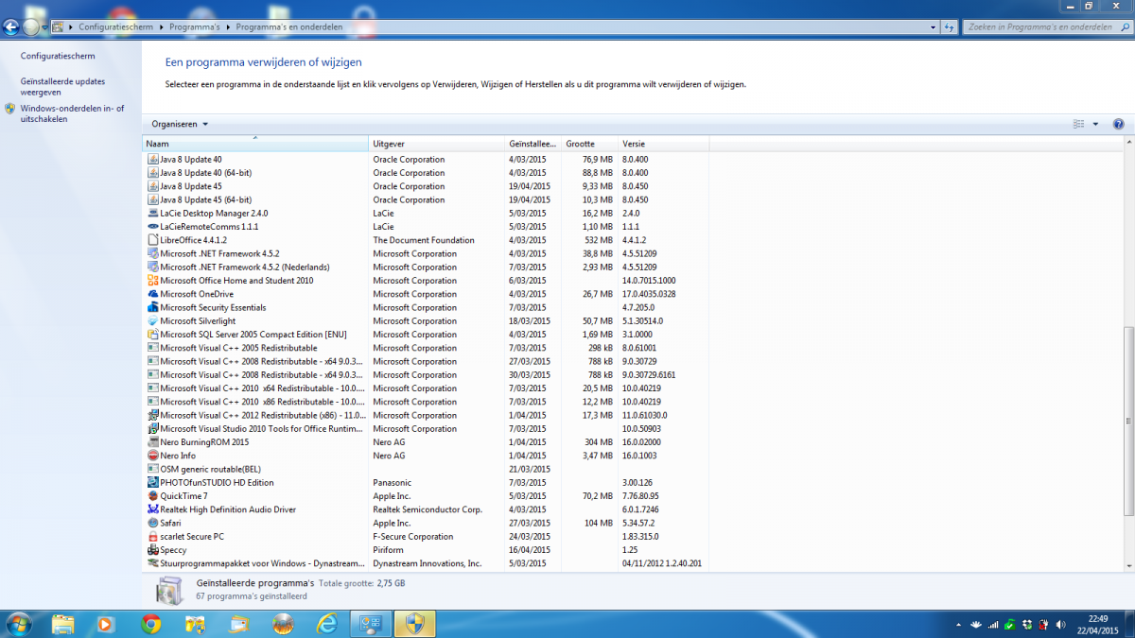
Task: Click the LibreOffice 4.4.1.2 icon
Action: click(153, 240)
